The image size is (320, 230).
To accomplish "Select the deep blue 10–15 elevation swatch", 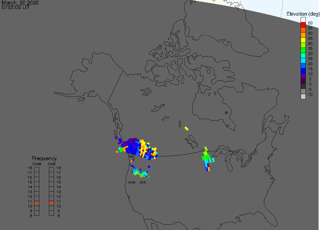I will (303, 71).
